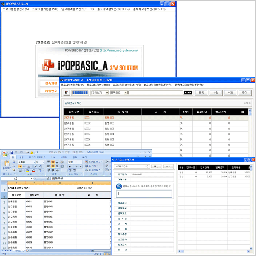Viewport: 256px width, 256px height.
Task: Open the Formulas tab in Excel
Action: click(53, 157)
